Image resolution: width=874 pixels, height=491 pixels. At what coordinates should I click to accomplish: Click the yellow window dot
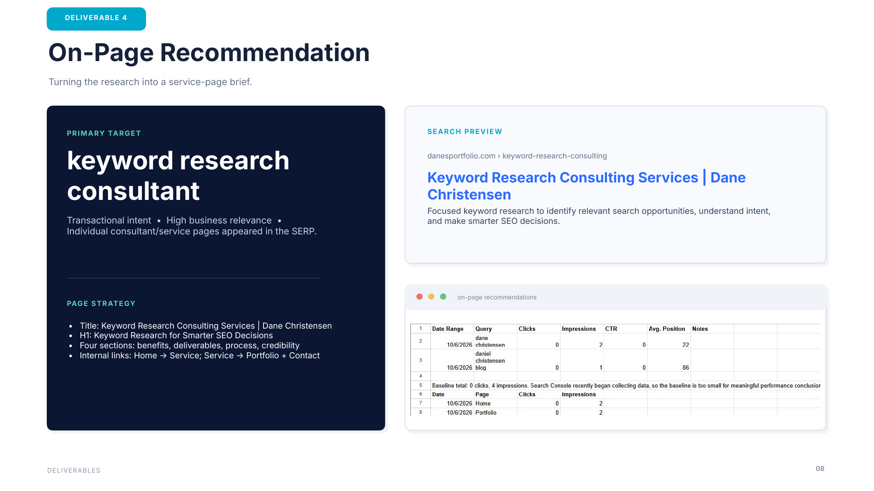tap(431, 297)
